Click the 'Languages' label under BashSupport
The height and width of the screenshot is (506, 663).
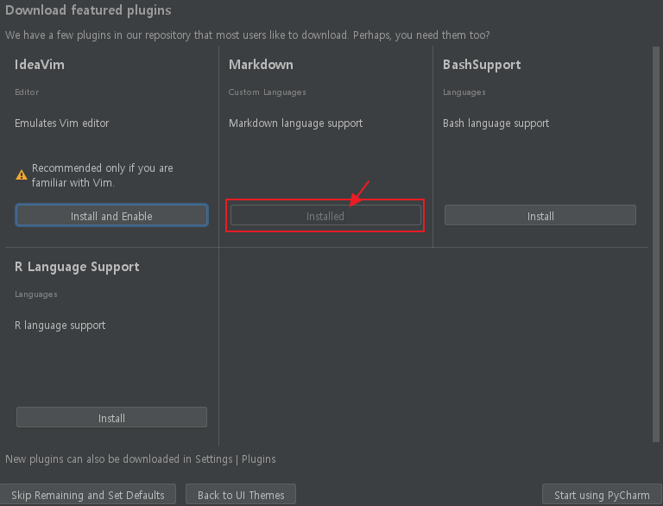click(x=464, y=92)
